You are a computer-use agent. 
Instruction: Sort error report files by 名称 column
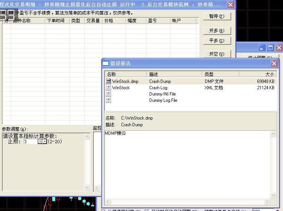click(126, 74)
